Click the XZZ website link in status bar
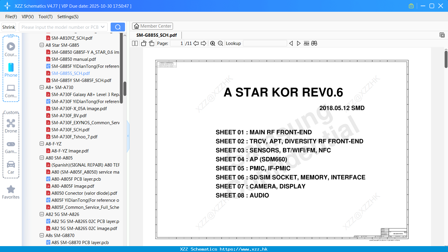This screenshot has width=448, height=252. tap(244, 249)
